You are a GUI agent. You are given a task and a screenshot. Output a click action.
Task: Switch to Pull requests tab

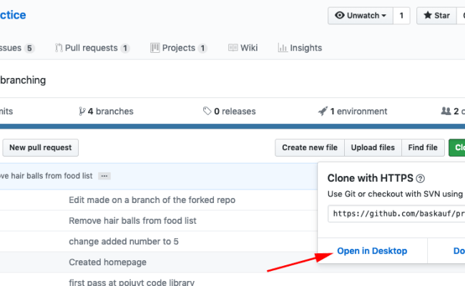coord(92,48)
